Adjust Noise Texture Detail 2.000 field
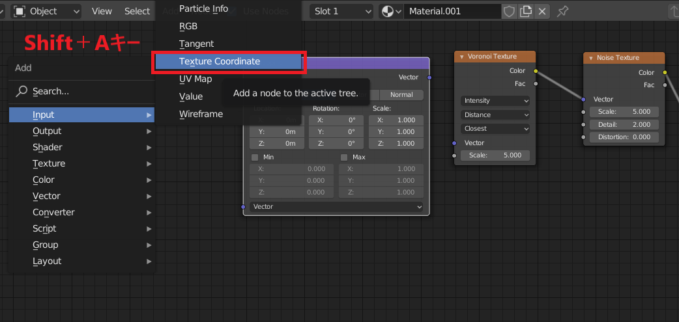This screenshot has width=679, height=322. click(624, 124)
